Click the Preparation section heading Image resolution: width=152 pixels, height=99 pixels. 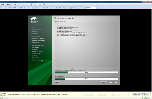coord(34,25)
